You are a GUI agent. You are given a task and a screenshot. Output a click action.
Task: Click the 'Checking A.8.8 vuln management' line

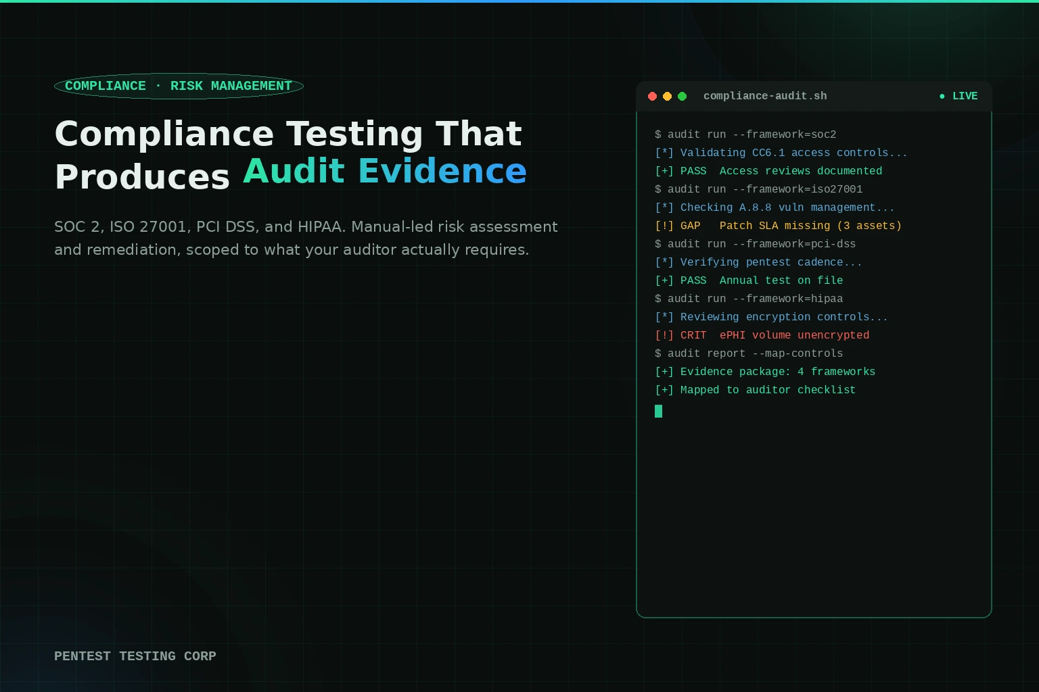point(775,207)
